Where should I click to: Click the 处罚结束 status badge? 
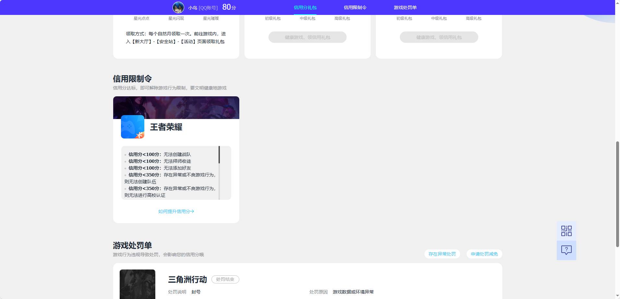(225, 279)
